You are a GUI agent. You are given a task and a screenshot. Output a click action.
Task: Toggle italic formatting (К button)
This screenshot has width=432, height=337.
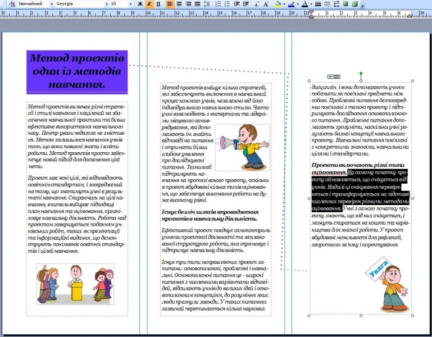(x=149, y=4)
